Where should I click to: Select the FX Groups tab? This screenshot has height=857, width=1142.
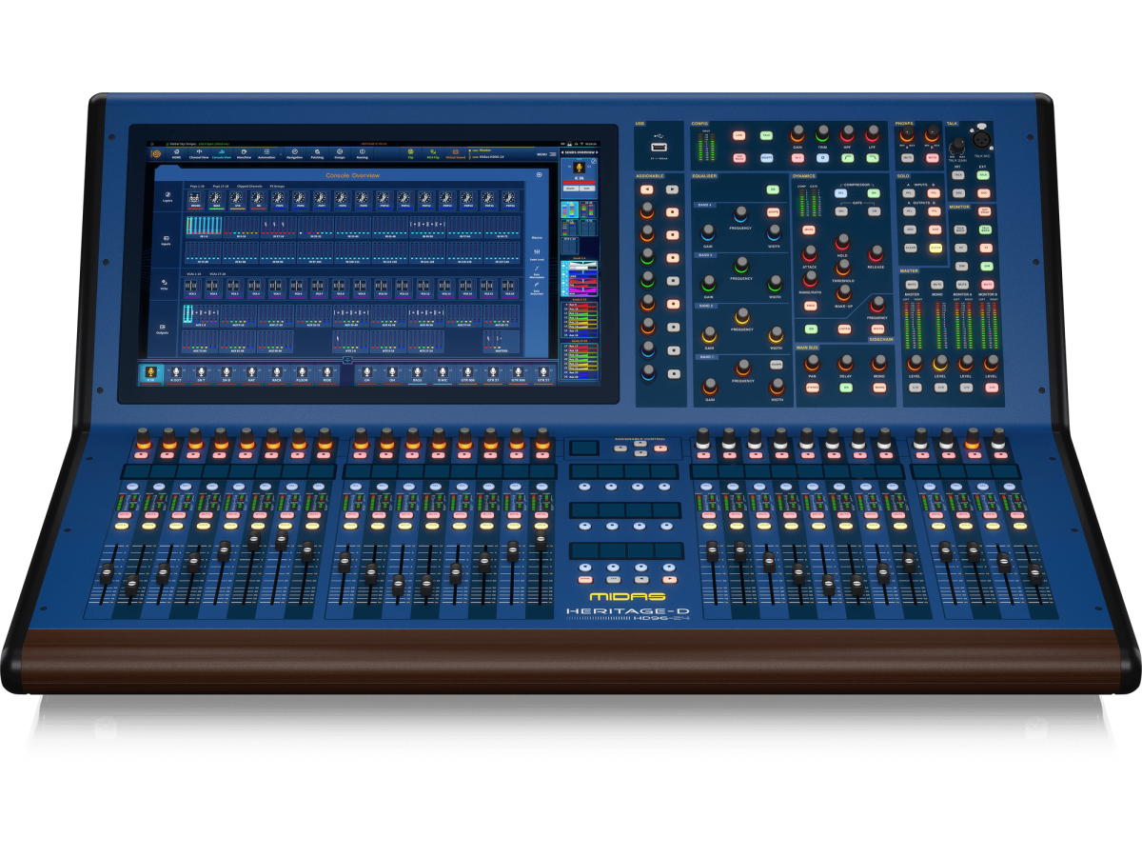(x=277, y=187)
